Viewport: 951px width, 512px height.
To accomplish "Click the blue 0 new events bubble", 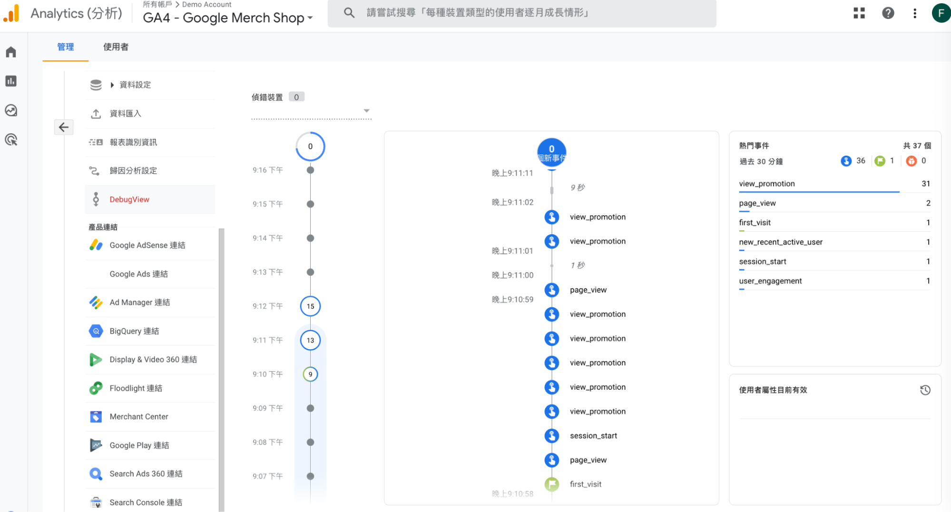I will click(x=551, y=153).
